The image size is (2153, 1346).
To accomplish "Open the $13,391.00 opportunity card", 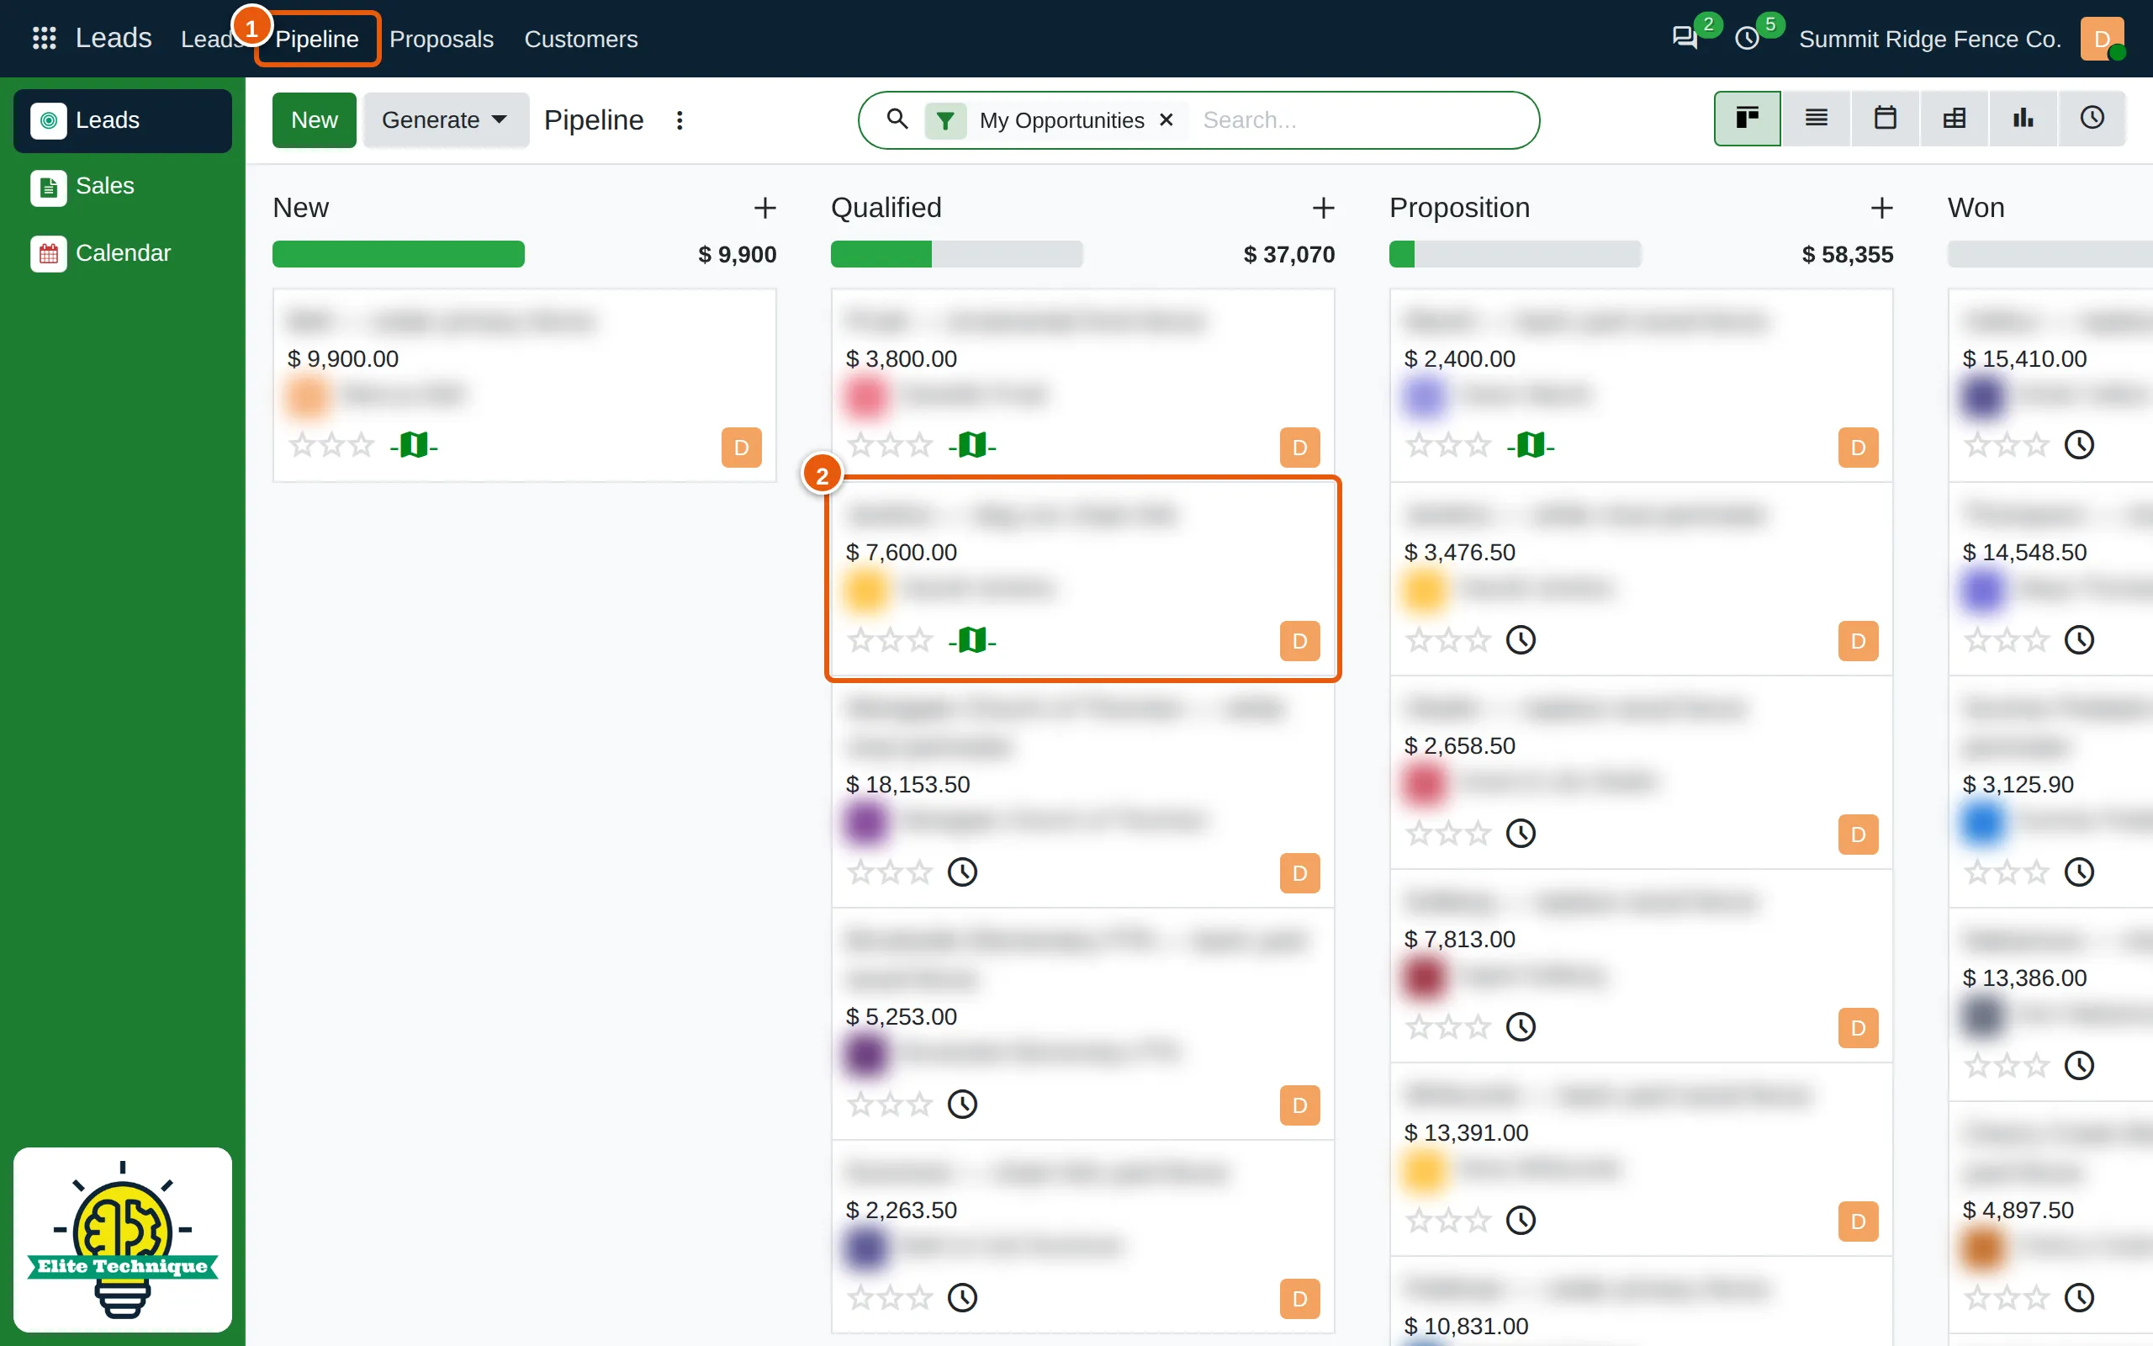I will coord(1642,1159).
